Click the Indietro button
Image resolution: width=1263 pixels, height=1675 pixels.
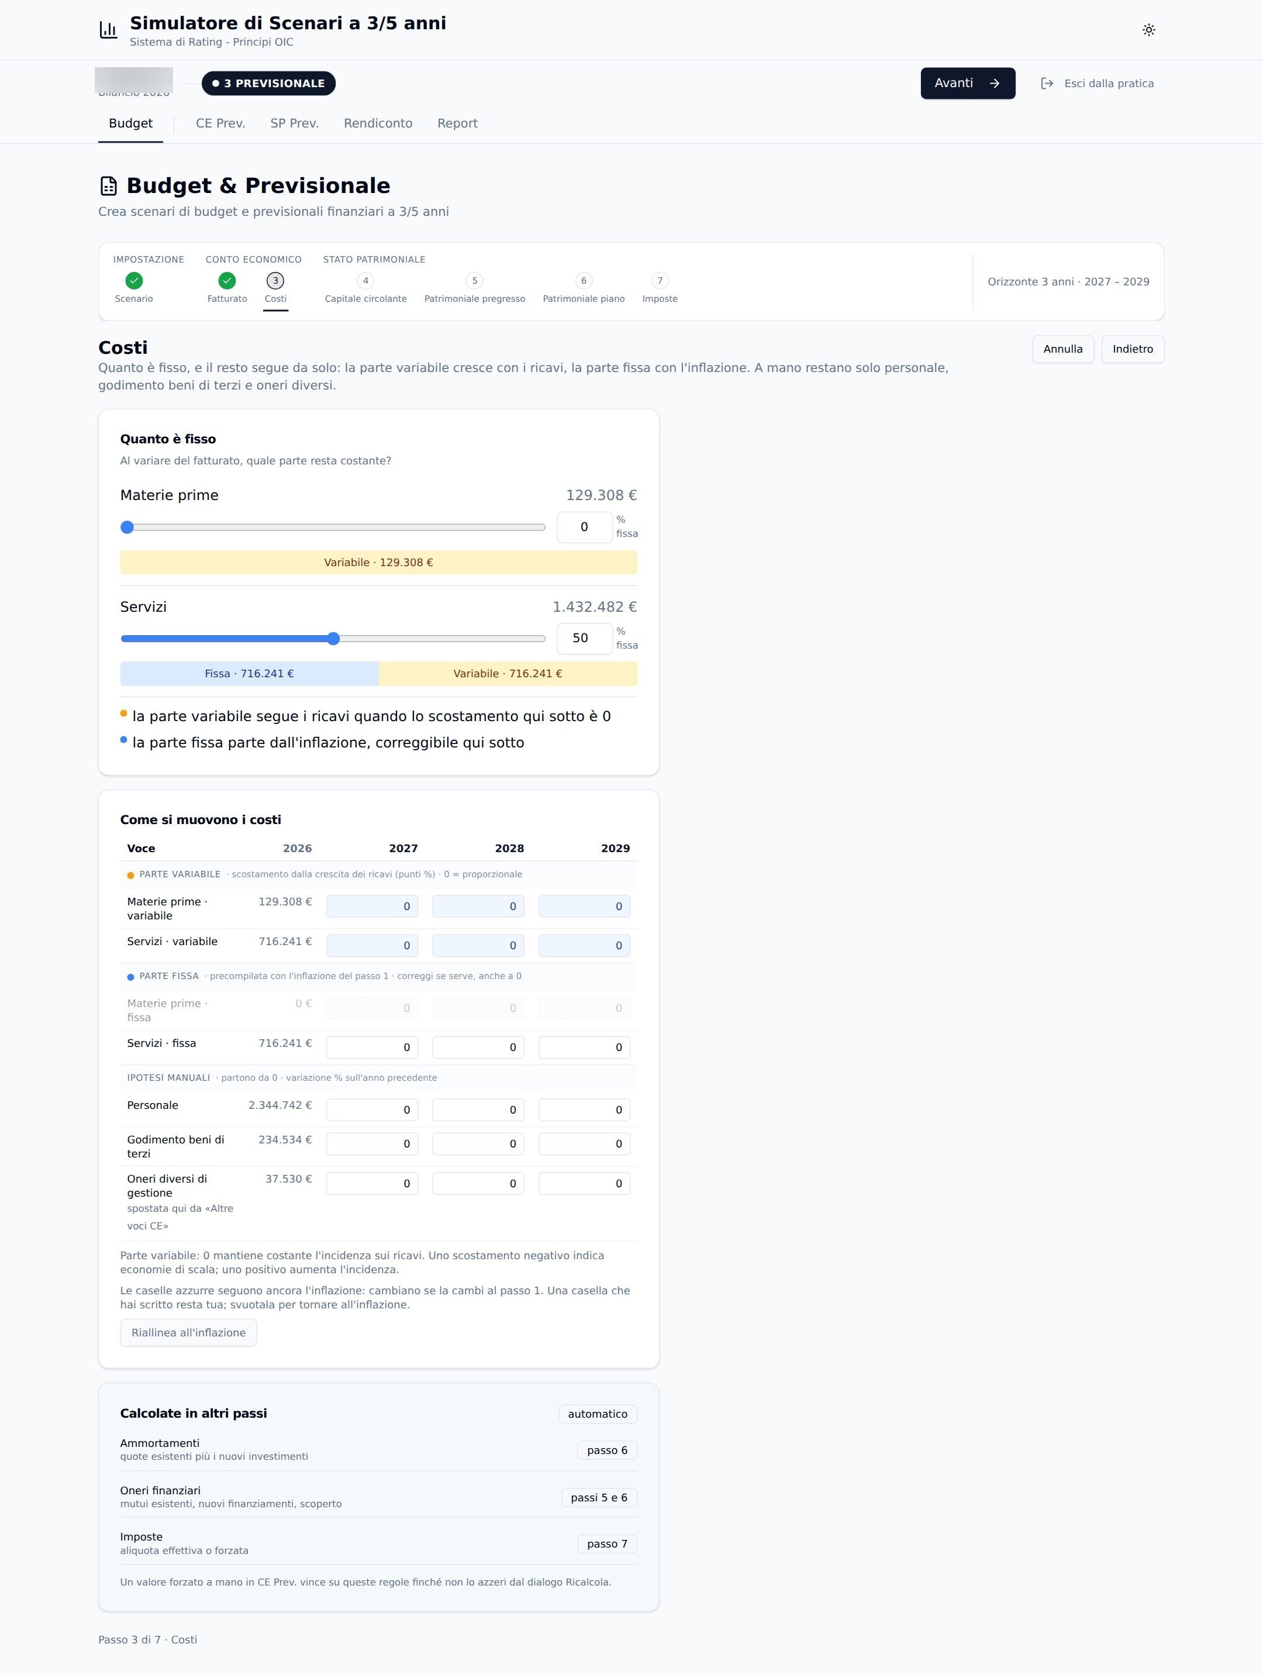point(1133,349)
